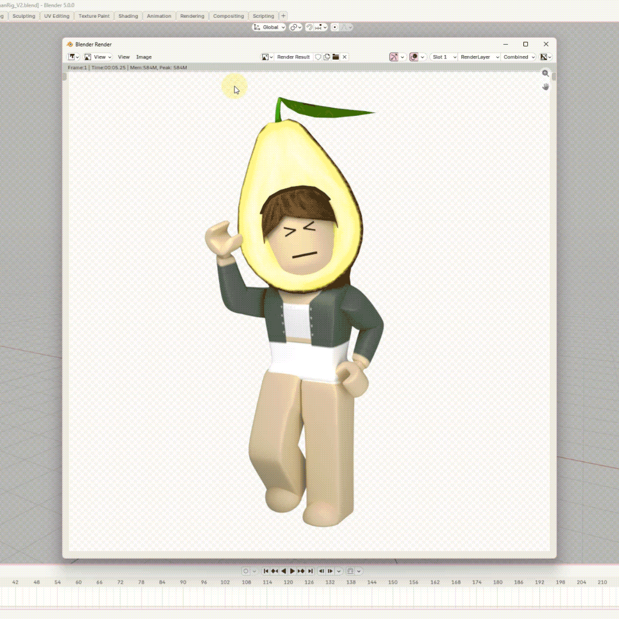Viewport: 619px width, 619px height.
Task: Open the editor type dropdown in Blender Render
Action: click(x=73, y=57)
